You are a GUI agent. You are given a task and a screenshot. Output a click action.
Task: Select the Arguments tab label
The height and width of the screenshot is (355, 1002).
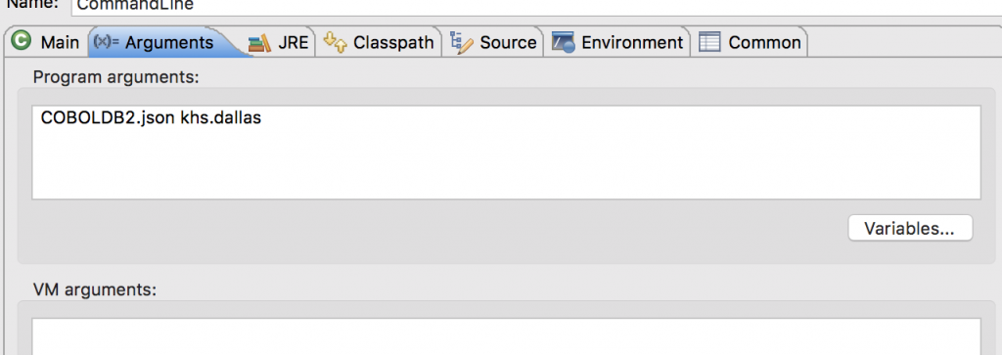coord(169,43)
